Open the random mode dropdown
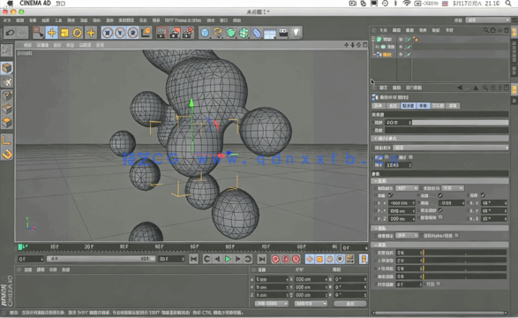 click(451, 148)
